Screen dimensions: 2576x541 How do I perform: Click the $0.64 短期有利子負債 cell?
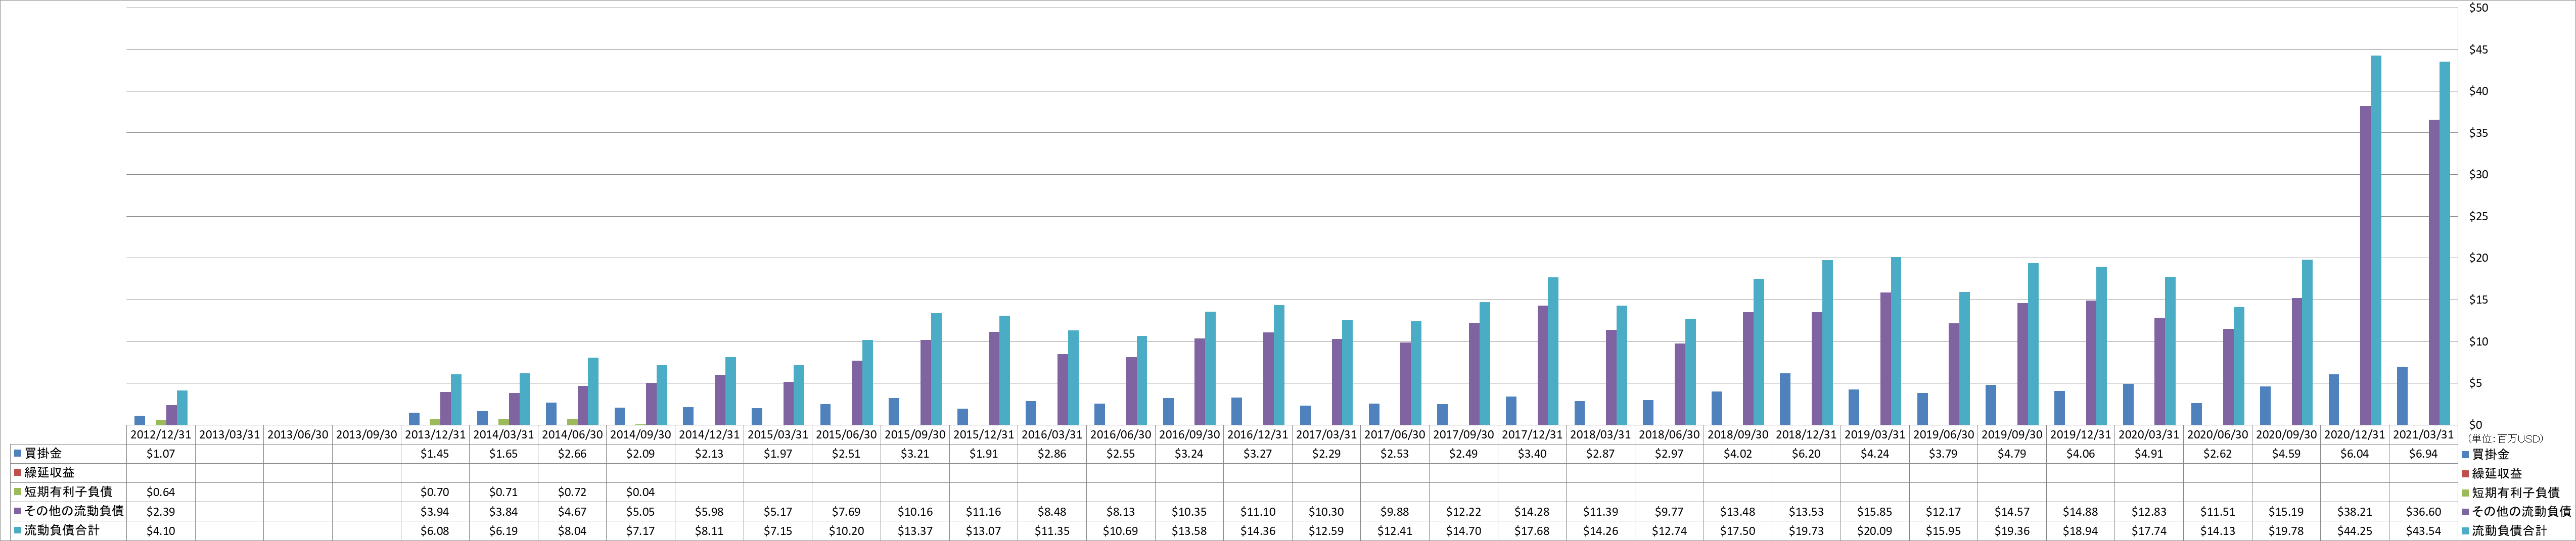tap(161, 492)
